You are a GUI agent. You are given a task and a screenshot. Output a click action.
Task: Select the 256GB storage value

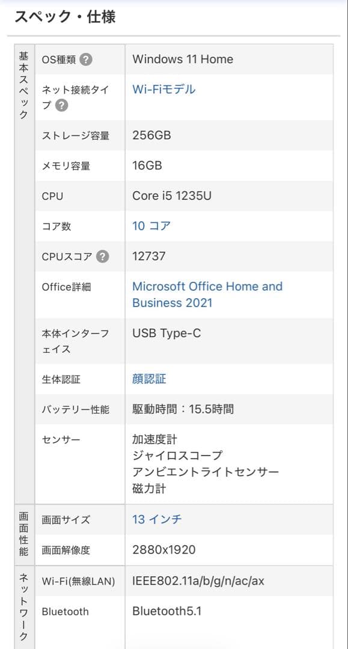tap(151, 136)
